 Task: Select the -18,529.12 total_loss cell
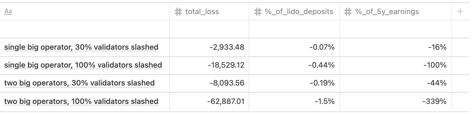click(x=209, y=65)
